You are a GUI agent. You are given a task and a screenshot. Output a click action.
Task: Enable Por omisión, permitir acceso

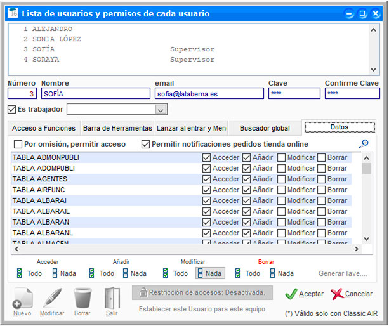pyautogui.click(x=18, y=144)
